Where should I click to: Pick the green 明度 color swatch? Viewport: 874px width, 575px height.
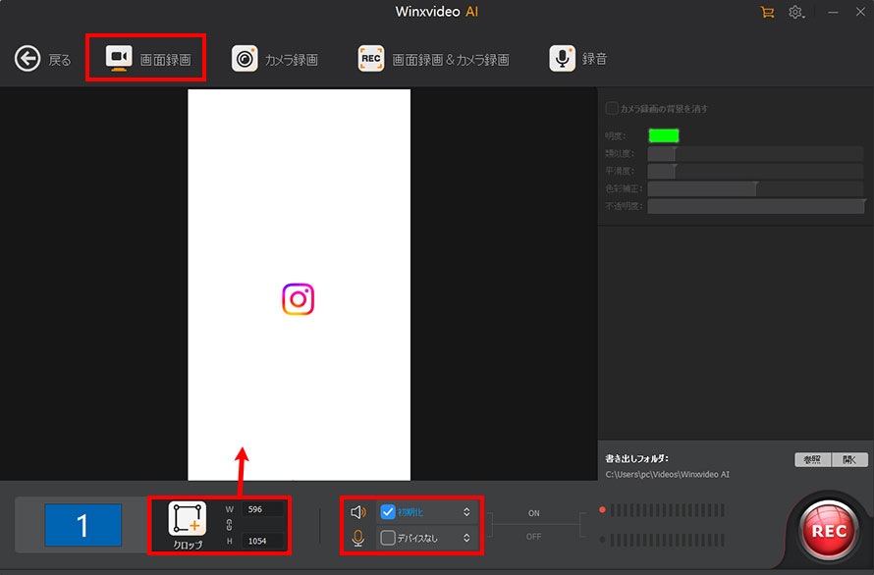[663, 135]
